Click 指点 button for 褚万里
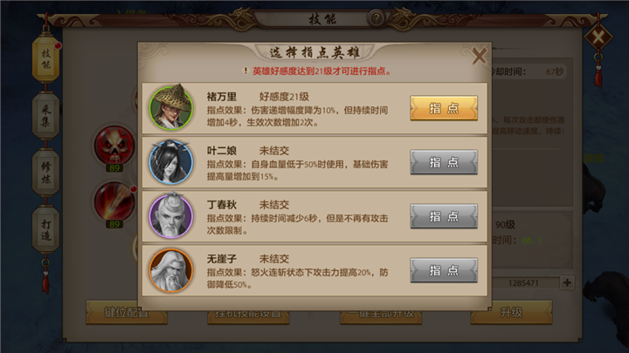 point(444,108)
